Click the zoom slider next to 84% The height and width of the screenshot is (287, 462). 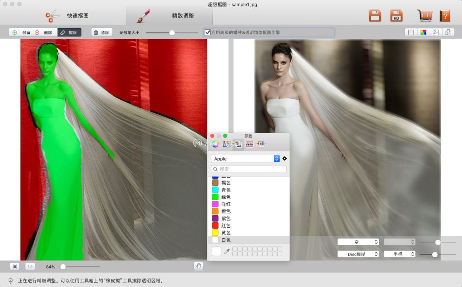click(80, 267)
